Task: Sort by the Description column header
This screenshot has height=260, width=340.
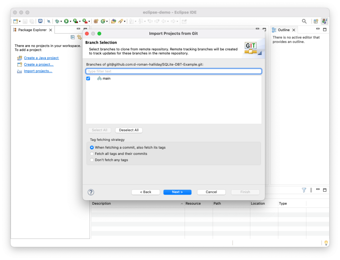Action: pos(138,203)
